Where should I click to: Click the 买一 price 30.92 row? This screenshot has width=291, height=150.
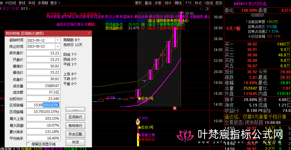click(257, 44)
